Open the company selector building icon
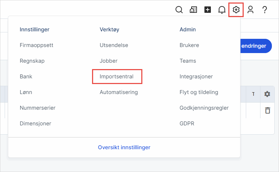 point(193,10)
